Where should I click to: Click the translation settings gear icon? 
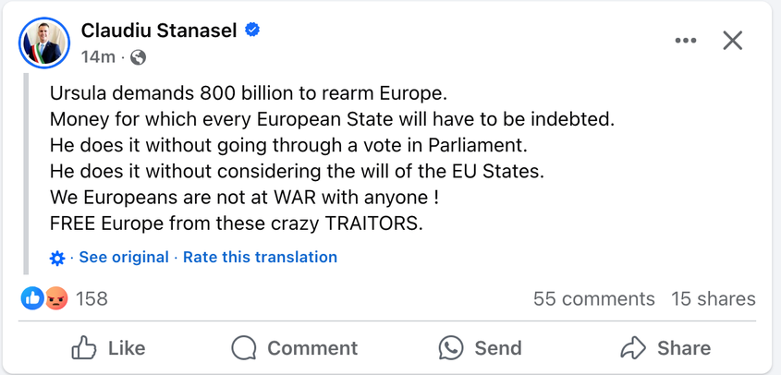(x=57, y=258)
